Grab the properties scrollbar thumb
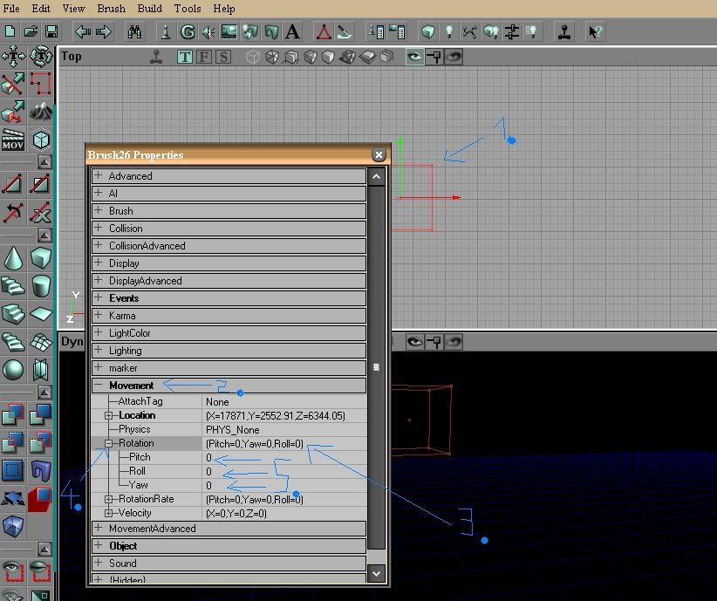The width and height of the screenshot is (717, 601). [x=376, y=367]
